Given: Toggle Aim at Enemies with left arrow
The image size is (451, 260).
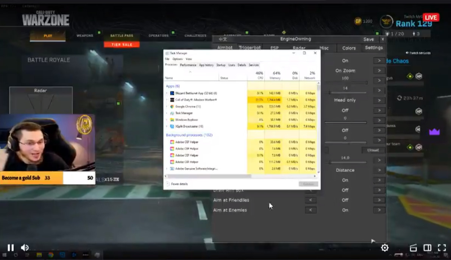Looking at the screenshot, I should click(311, 210).
